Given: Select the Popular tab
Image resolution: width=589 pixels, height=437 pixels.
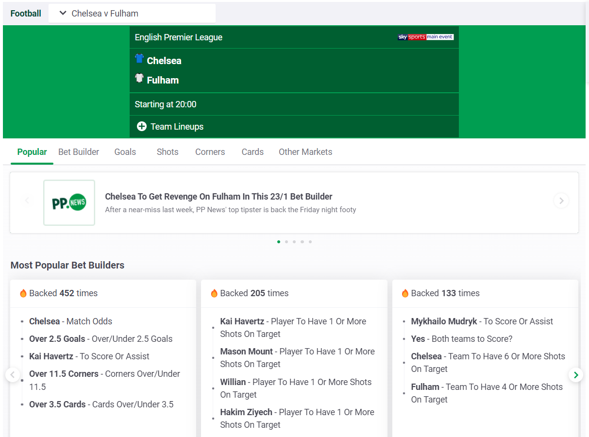Looking at the screenshot, I should pos(32,152).
